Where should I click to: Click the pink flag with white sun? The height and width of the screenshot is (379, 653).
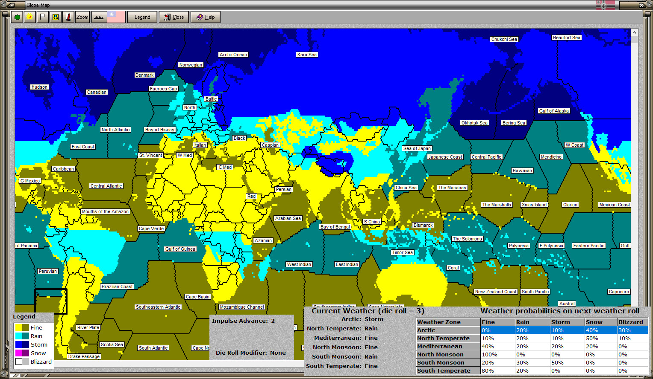coord(116,17)
